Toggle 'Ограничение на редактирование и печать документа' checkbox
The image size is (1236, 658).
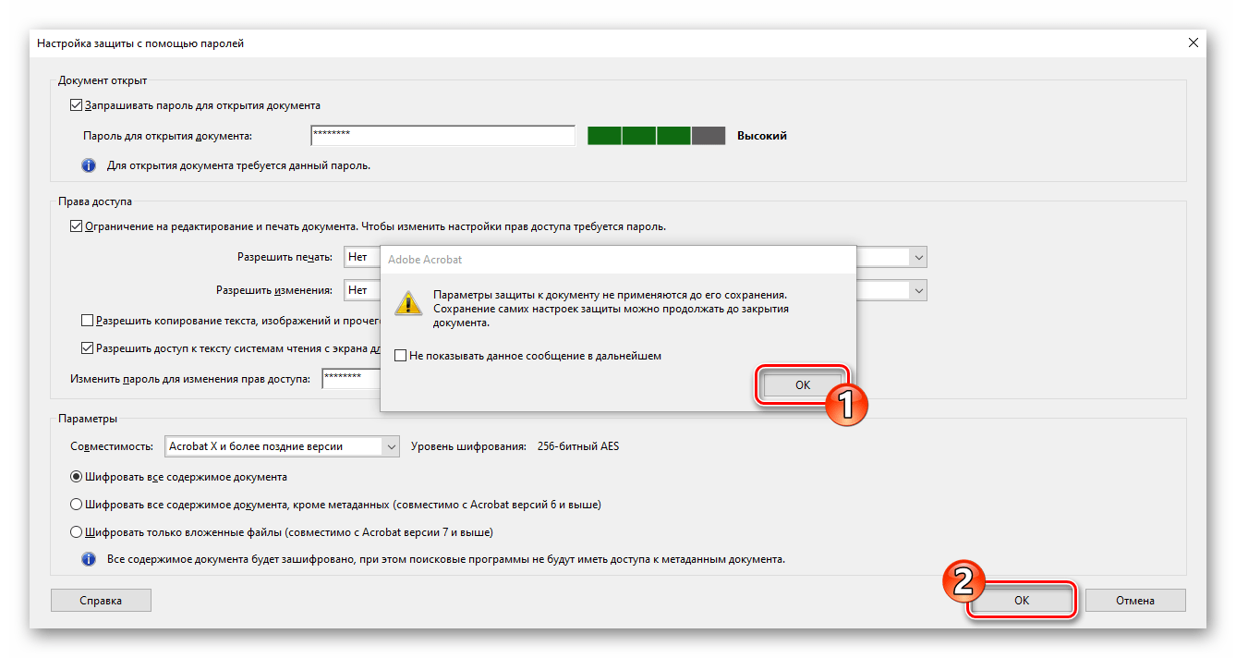click(76, 225)
